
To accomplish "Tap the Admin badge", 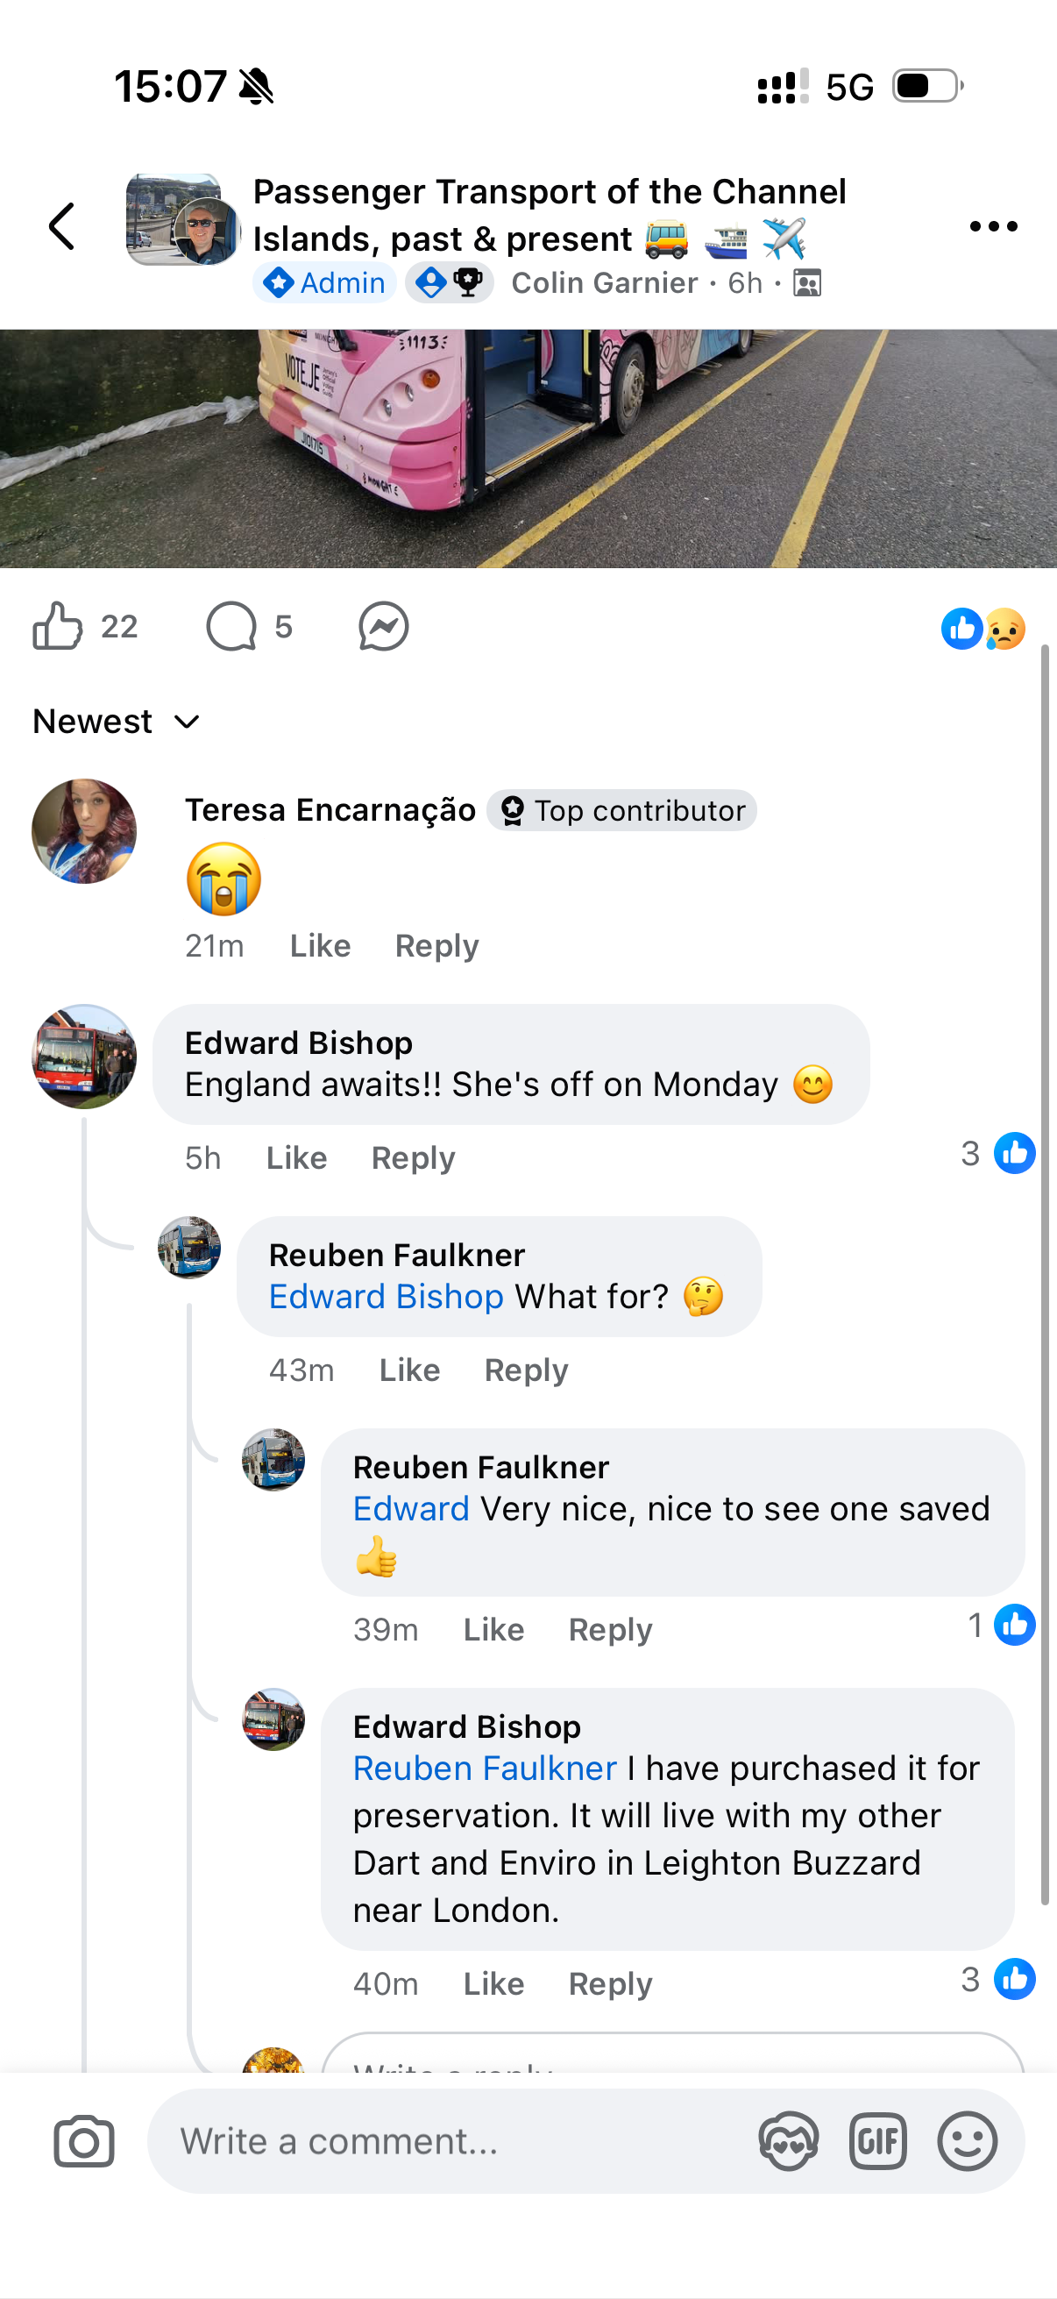I will [x=324, y=283].
